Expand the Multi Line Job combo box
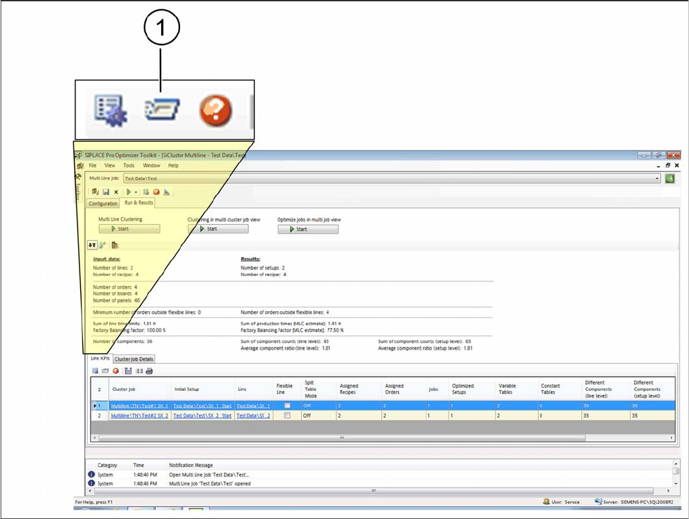Screen dimensions: 689x519 point(657,179)
